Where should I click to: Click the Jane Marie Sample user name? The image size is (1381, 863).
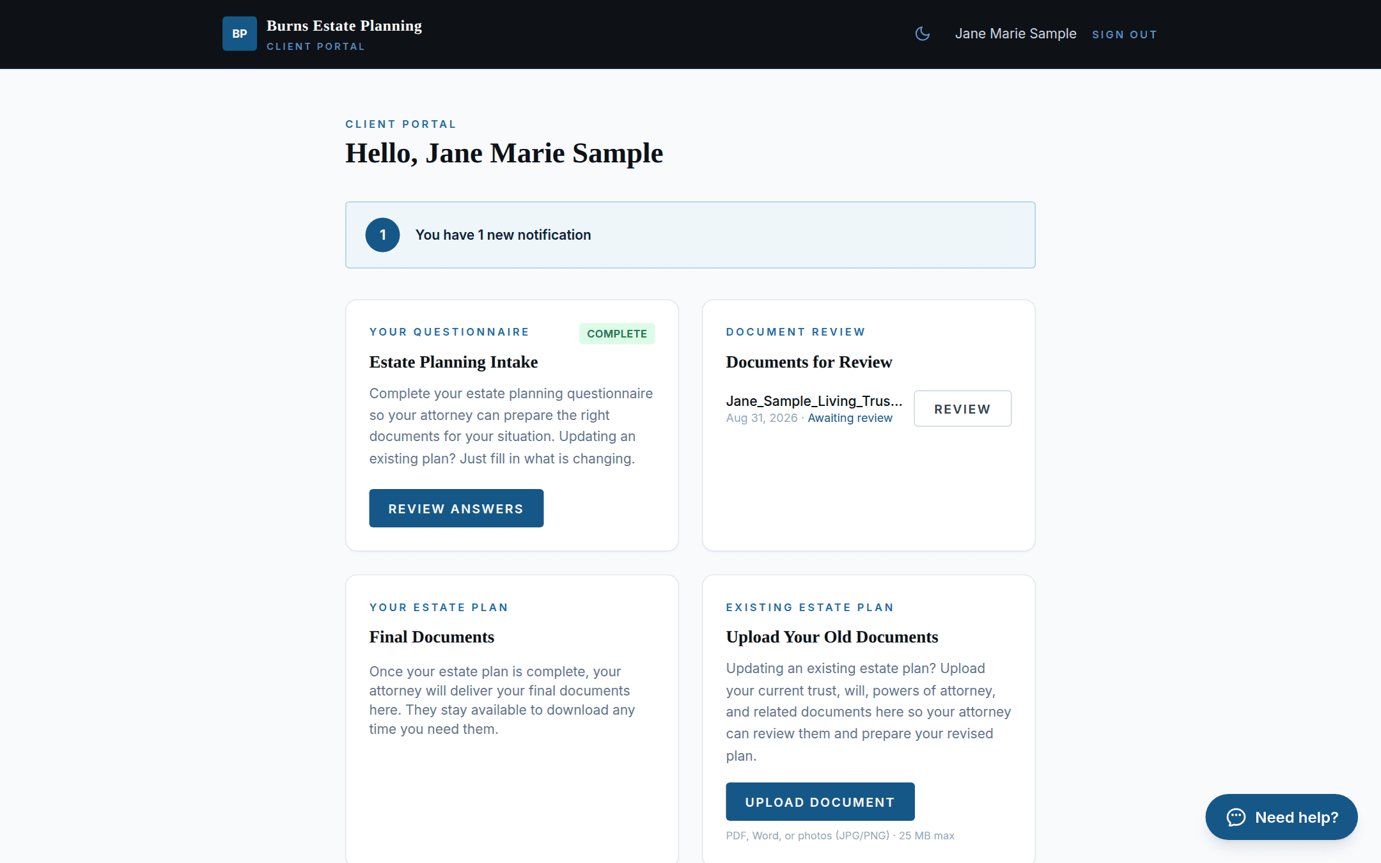[1015, 34]
